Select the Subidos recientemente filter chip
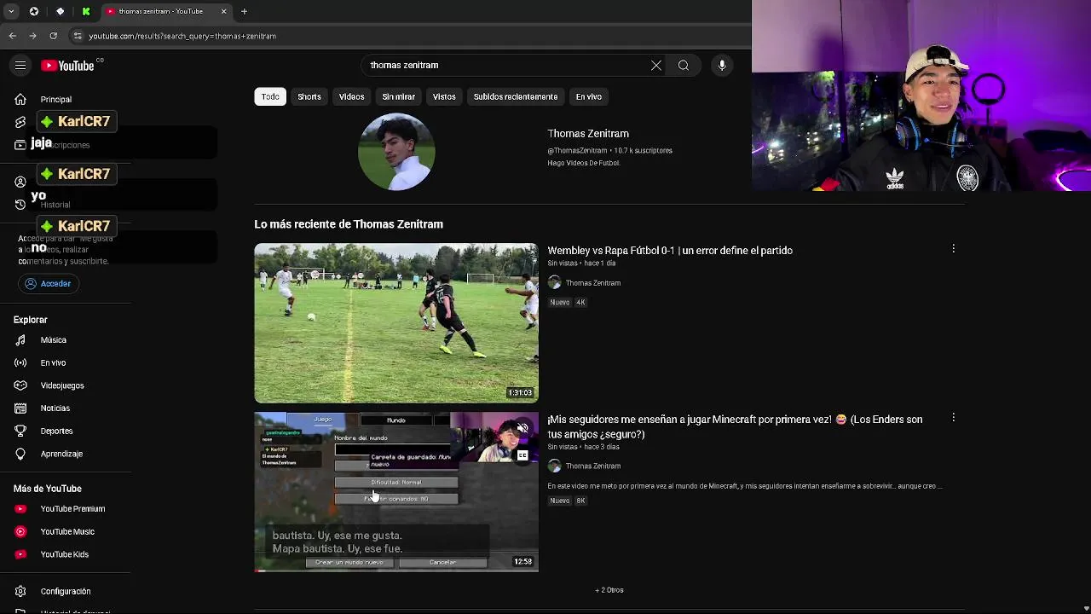 pyautogui.click(x=516, y=96)
